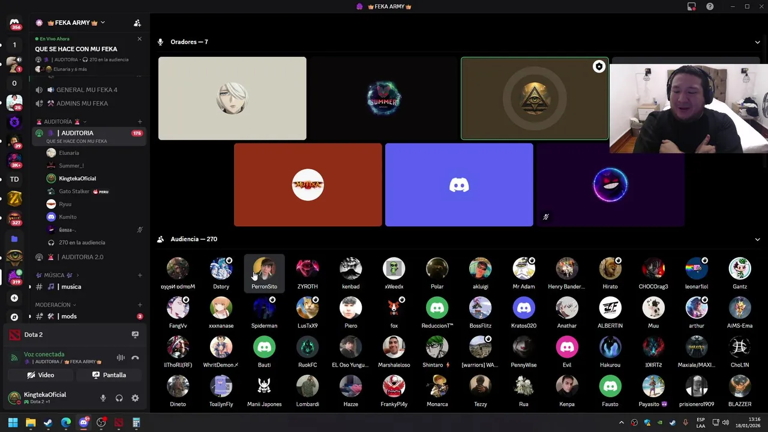768x432 pixels.
Task: Toggle microphone mute in user panel
Action: [x=103, y=398]
